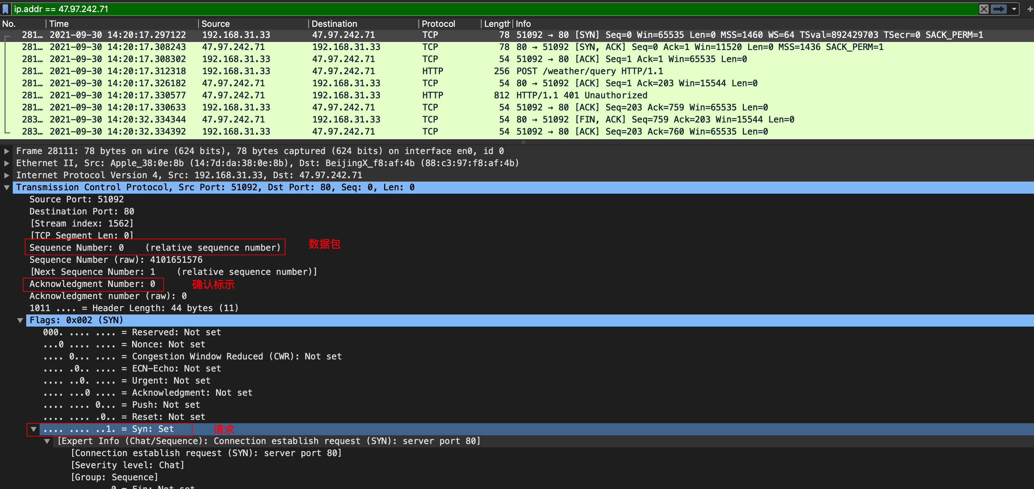Sort packets by the Protocol column header
Screen dimensions: 1034x489
[x=450, y=24]
